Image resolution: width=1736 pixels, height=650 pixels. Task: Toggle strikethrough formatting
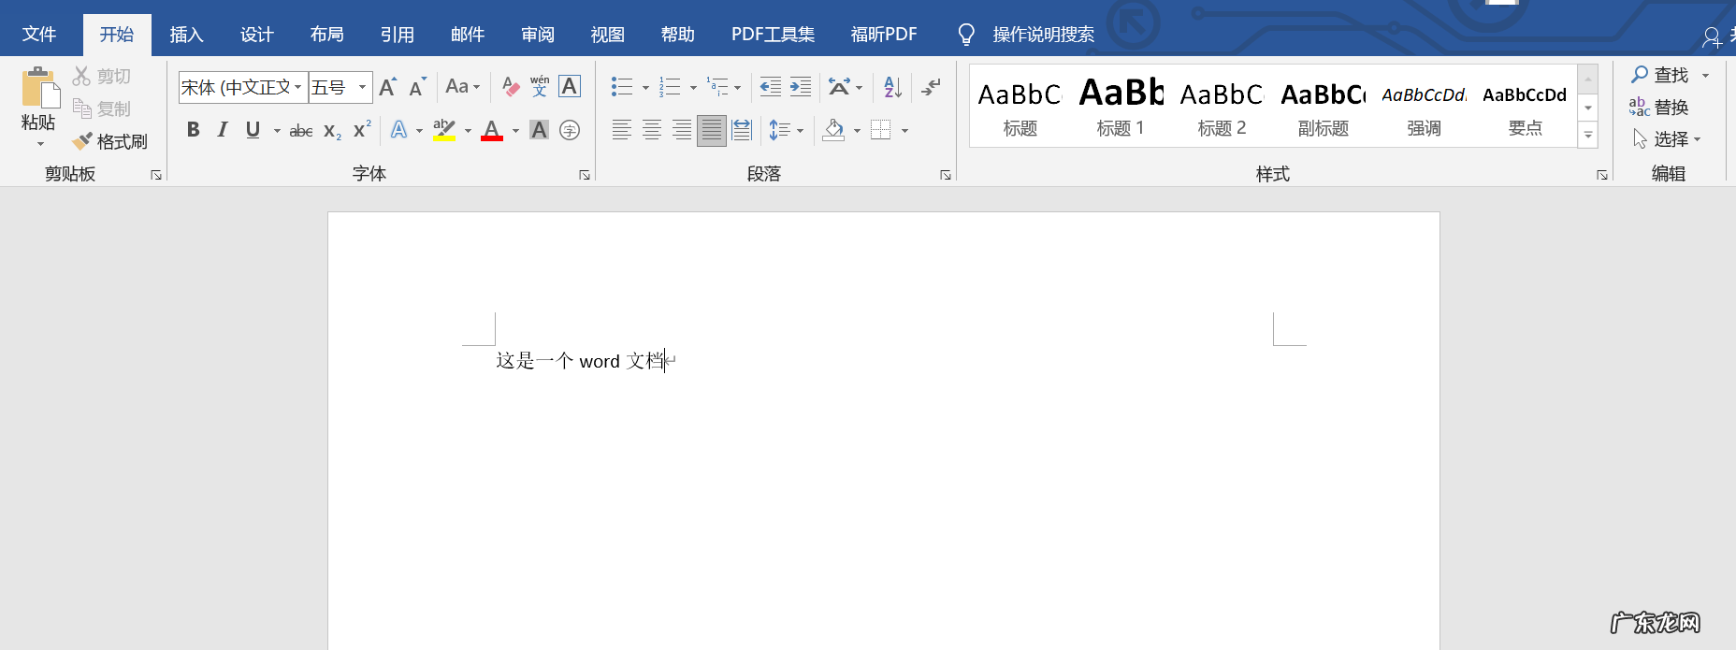(x=300, y=131)
